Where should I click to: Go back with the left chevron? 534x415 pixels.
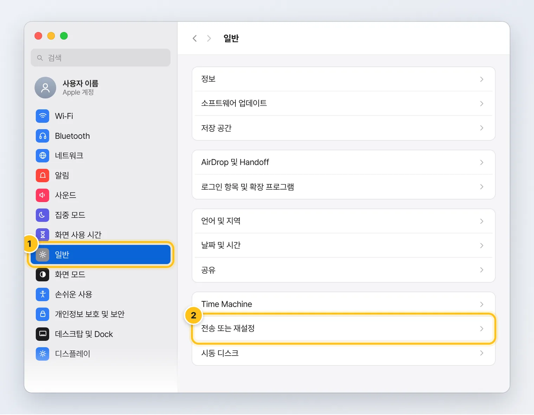(x=195, y=38)
